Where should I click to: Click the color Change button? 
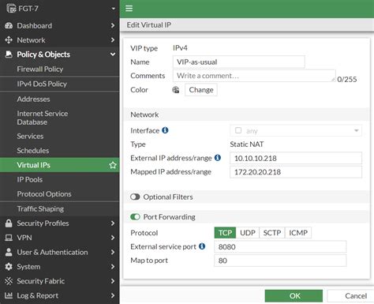(x=201, y=90)
